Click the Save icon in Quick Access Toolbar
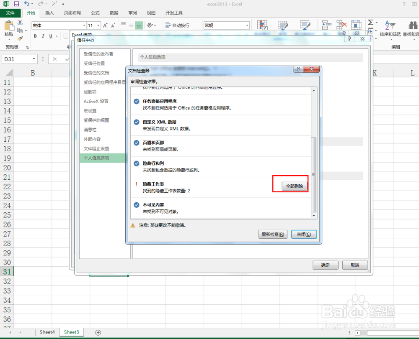419x339 pixels. 16,4
